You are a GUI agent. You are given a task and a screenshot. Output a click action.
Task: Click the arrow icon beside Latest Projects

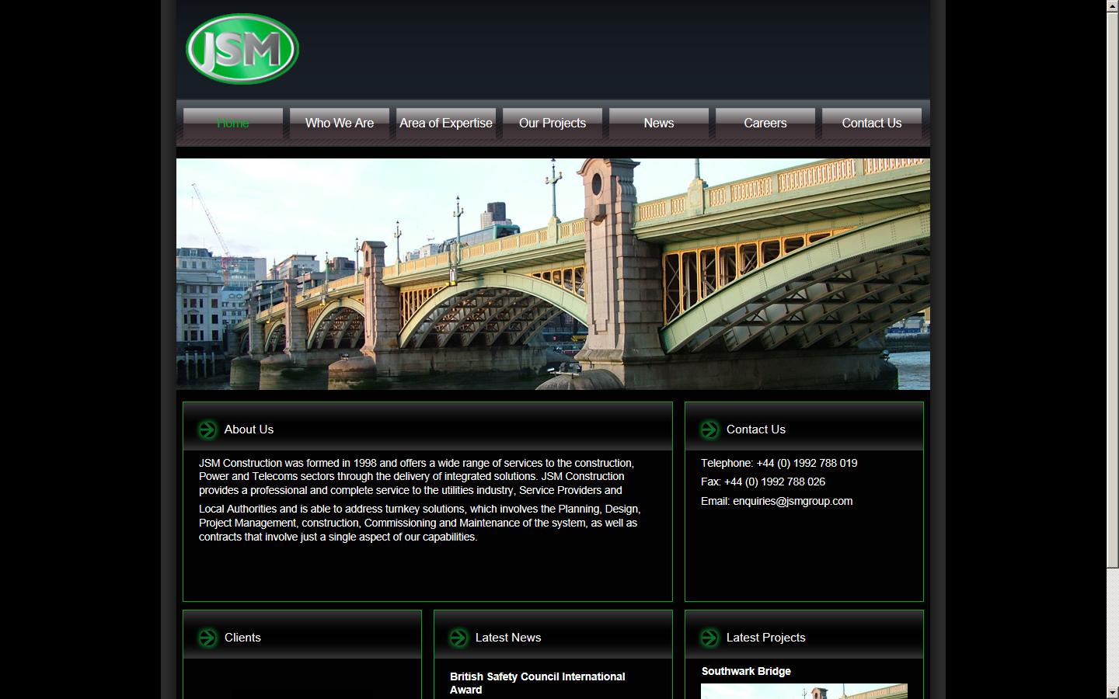point(709,637)
